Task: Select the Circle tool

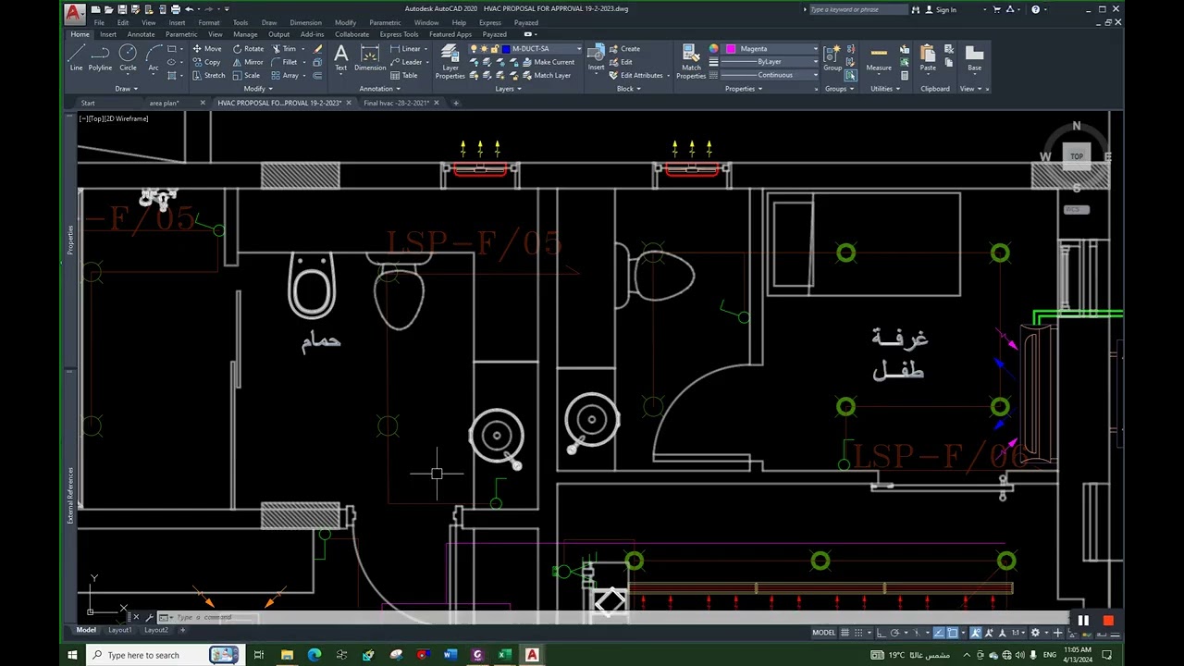Action: [128, 57]
